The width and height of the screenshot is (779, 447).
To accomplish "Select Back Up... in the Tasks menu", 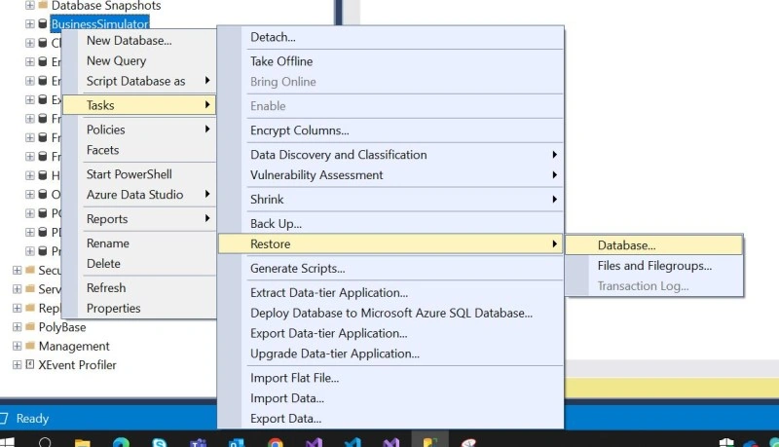I will [x=390, y=224].
